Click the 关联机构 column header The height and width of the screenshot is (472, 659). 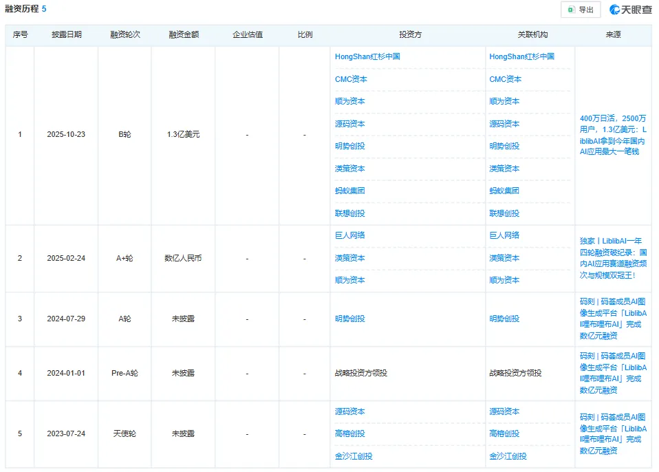click(x=532, y=35)
